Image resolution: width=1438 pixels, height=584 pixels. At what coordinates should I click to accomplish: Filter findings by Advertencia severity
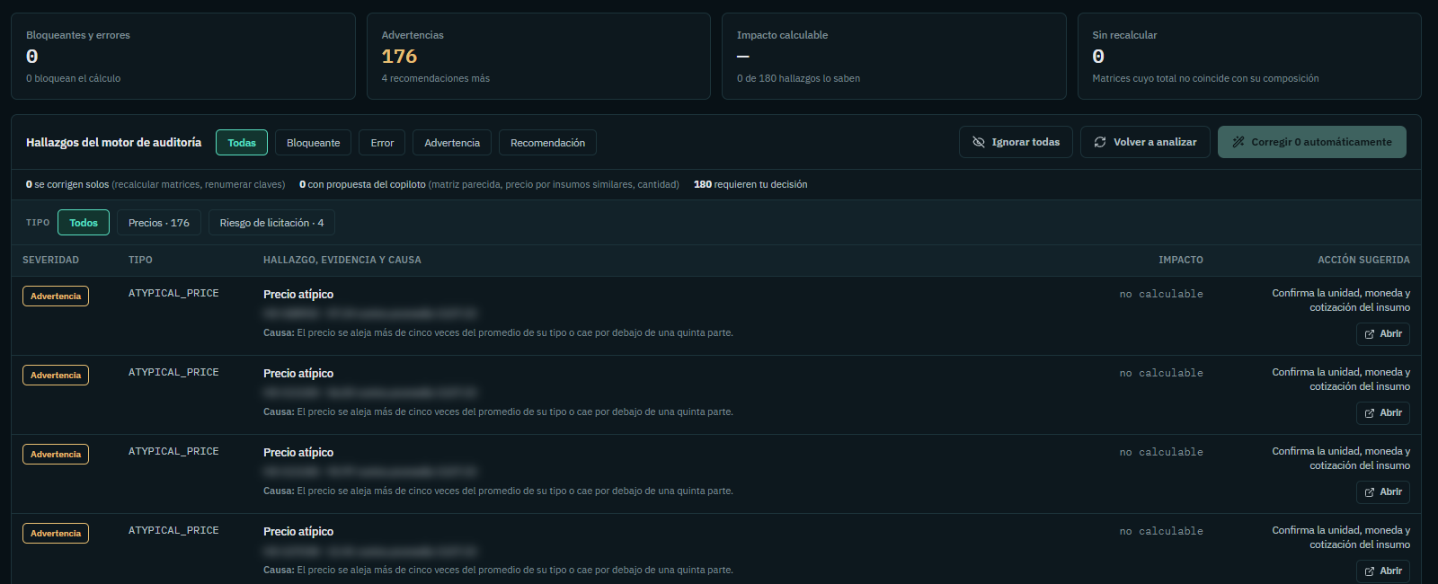452,143
